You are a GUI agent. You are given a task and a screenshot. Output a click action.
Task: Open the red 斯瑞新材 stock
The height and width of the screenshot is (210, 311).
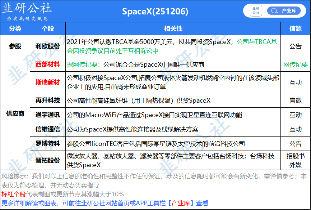pos(48,82)
